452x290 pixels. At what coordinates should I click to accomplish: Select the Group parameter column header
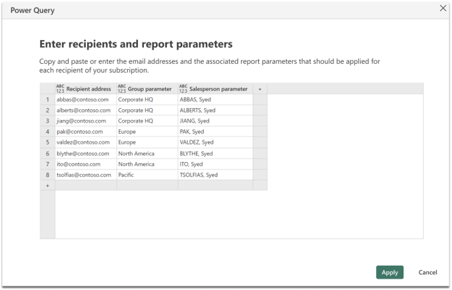[147, 89]
